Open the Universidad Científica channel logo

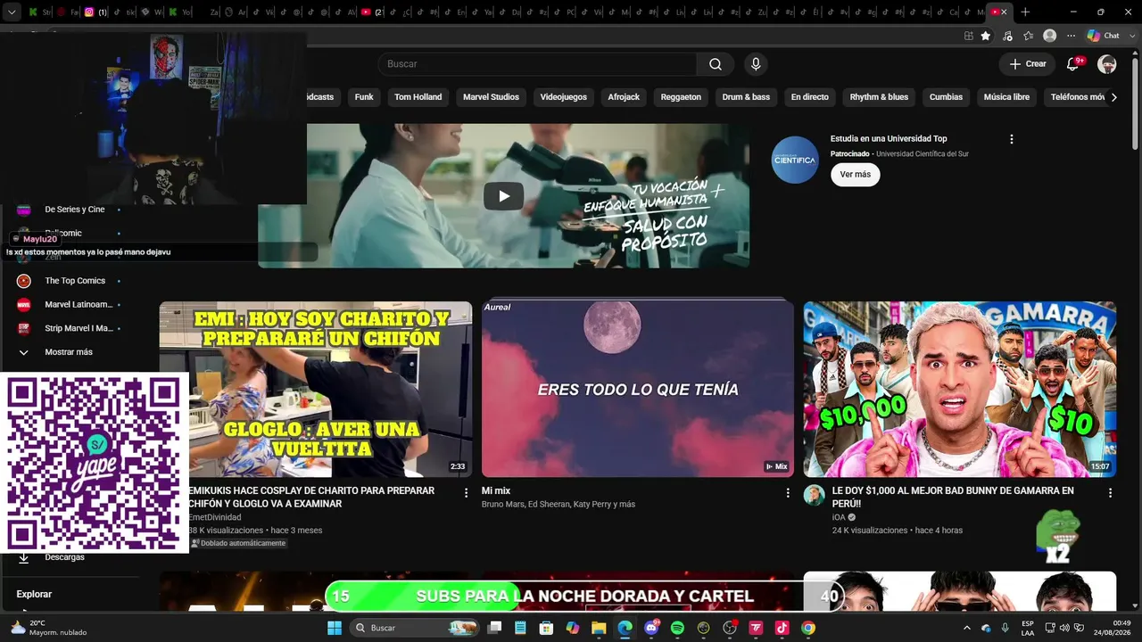[x=794, y=160]
